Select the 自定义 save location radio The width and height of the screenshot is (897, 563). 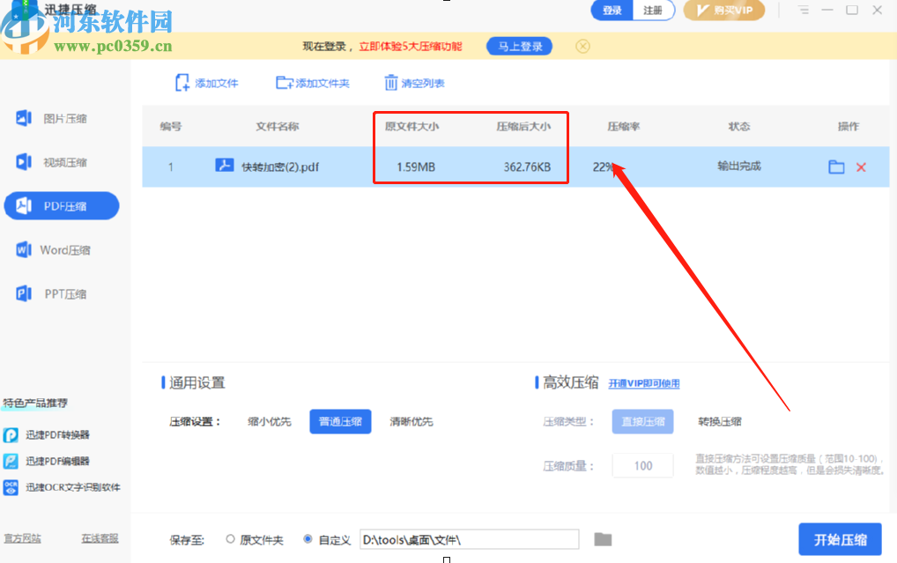point(308,539)
